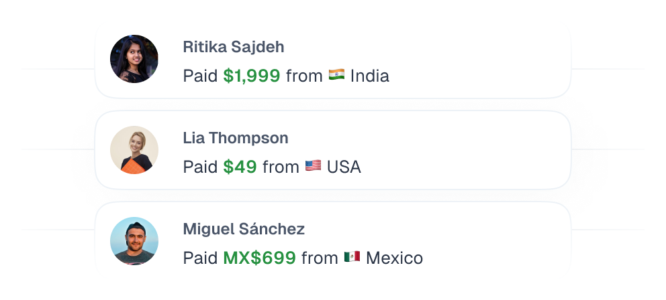
Task: Select the Ritika Sajdeh name label
Action: pyautogui.click(x=233, y=47)
